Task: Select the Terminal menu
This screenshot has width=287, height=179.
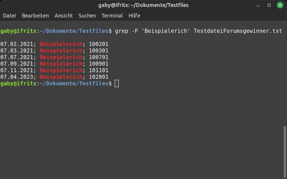Action: [112, 15]
